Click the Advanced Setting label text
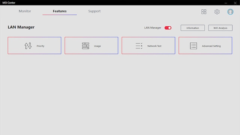This screenshot has width=240, height=135. pyautogui.click(x=211, y=46)
